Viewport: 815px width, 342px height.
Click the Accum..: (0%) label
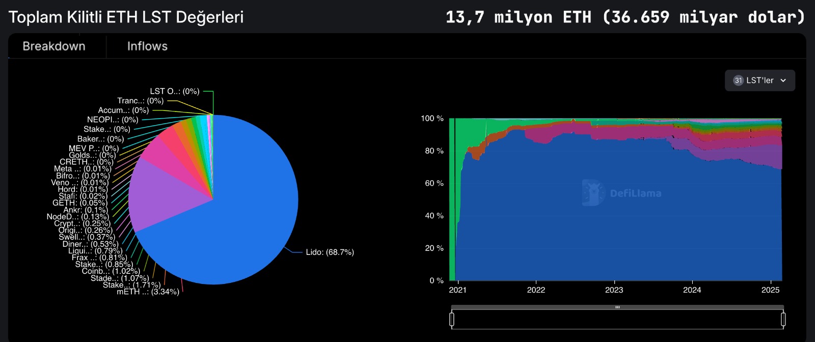[123, 110]
